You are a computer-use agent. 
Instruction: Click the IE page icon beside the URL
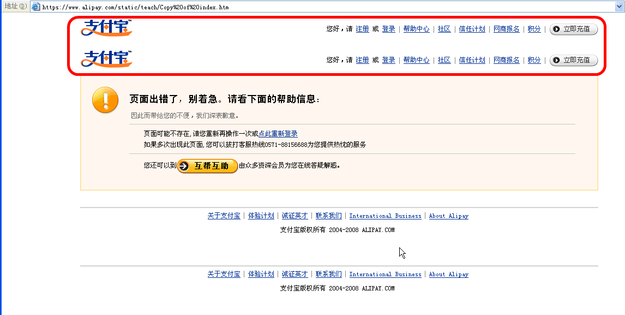pos(36,7)
